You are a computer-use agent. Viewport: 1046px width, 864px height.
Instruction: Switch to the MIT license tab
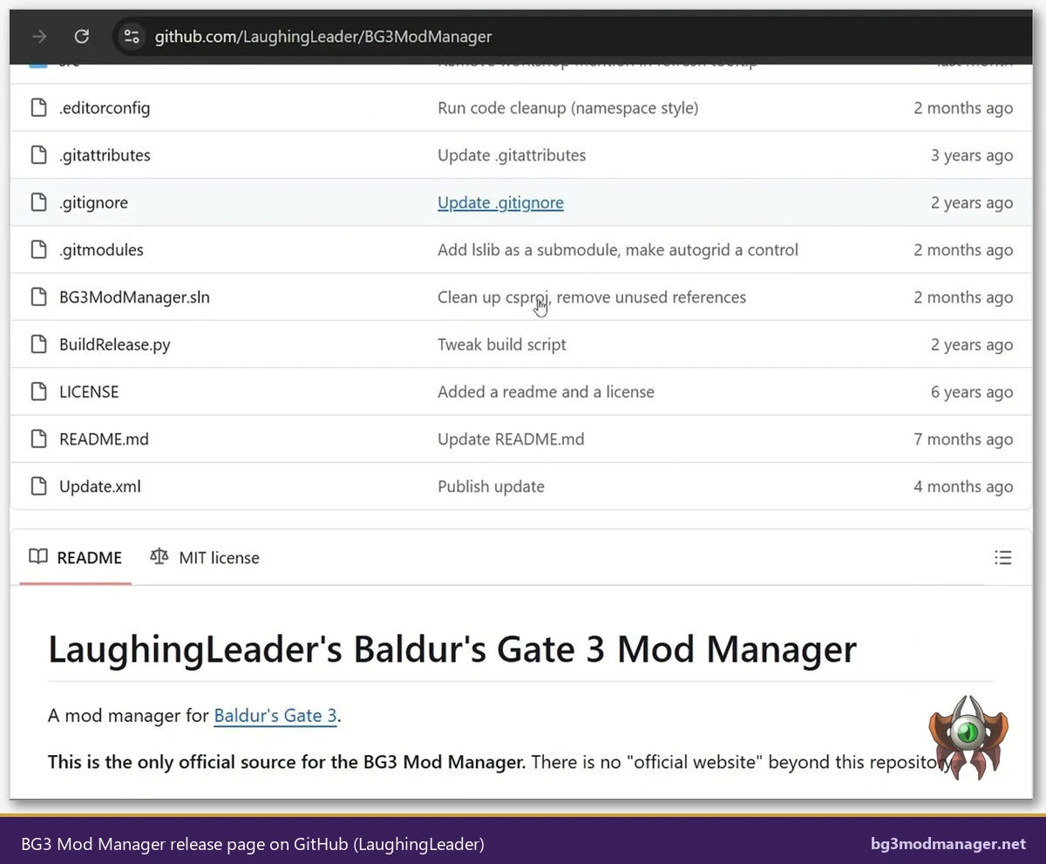coord(205,557)
